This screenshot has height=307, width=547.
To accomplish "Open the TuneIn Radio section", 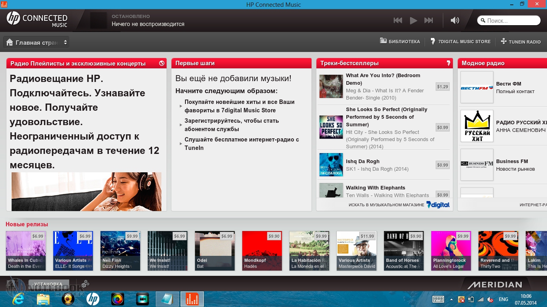I will point(521,42).
